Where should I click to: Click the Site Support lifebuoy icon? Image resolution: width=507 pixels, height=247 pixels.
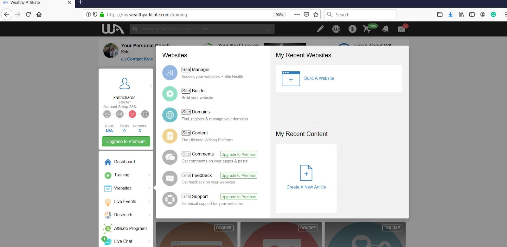[170, 200]
